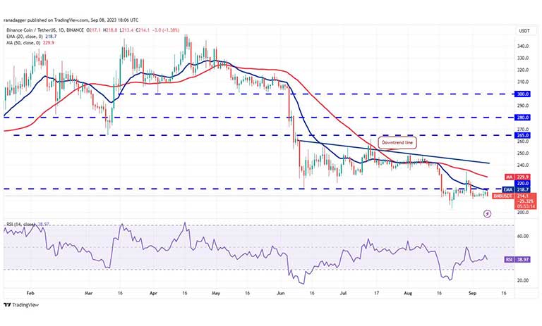Click the 200.0 price scale value

(x=523, y=213)
